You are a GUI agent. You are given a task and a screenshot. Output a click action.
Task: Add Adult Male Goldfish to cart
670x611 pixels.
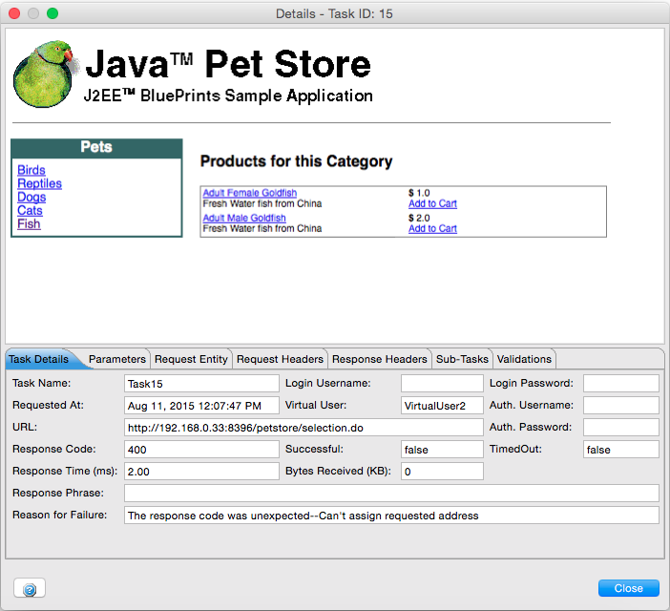[x=432, y=228]
